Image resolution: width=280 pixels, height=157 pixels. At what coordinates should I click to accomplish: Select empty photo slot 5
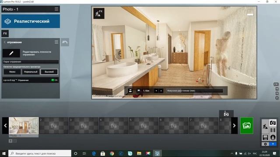tap(143, 126)
